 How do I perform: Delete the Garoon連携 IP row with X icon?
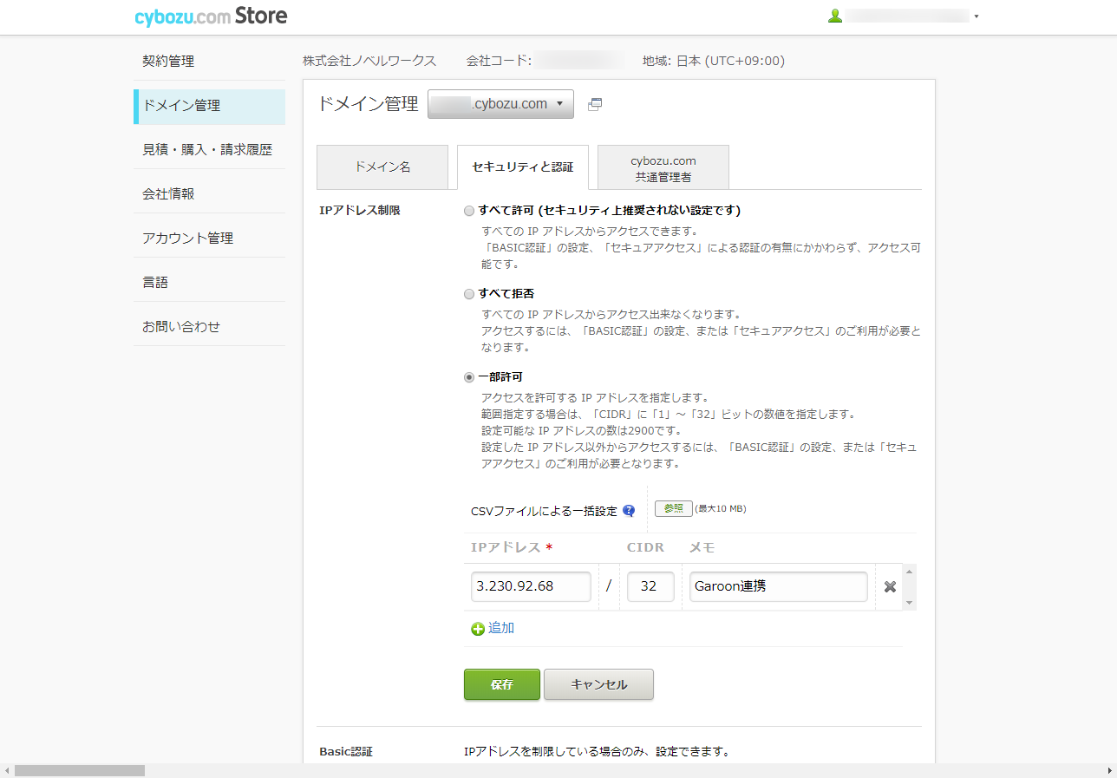890,587
